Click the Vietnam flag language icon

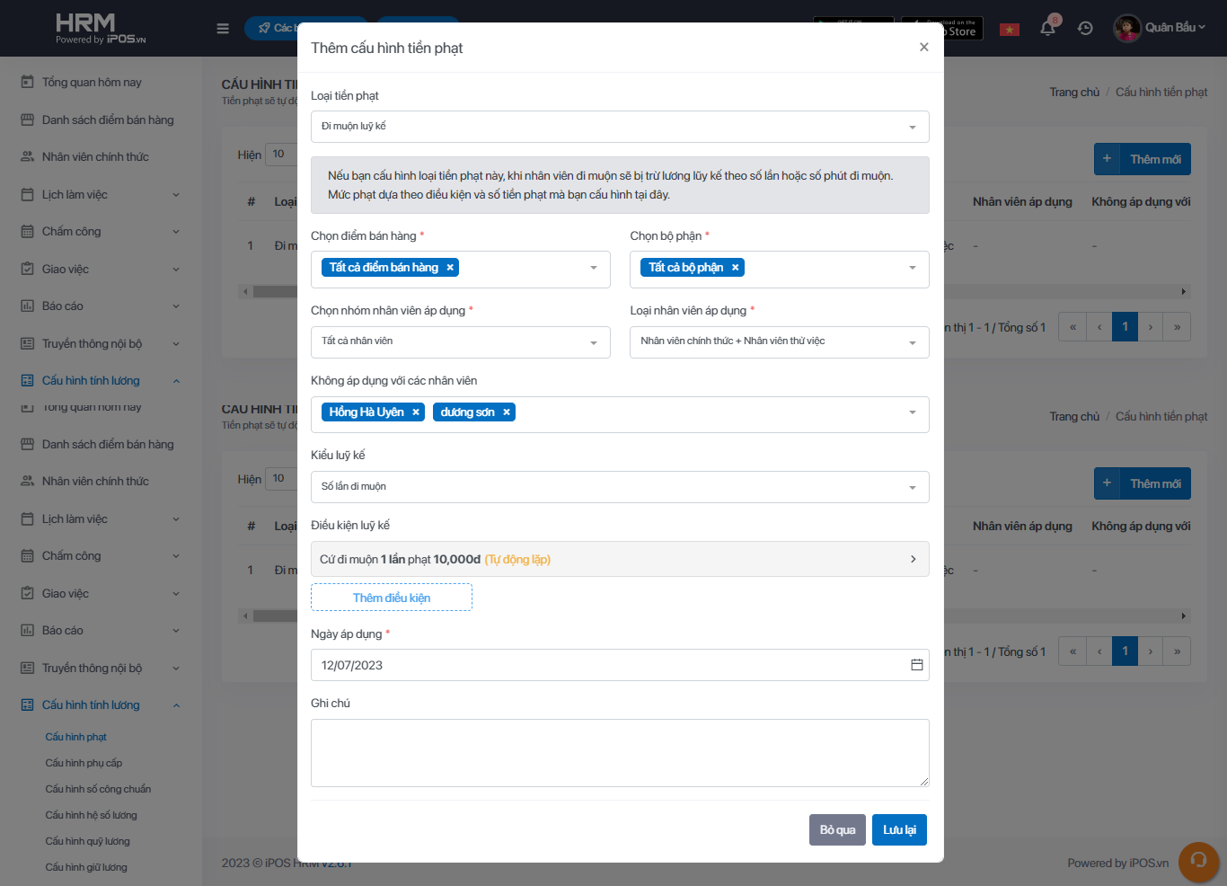1010,29
